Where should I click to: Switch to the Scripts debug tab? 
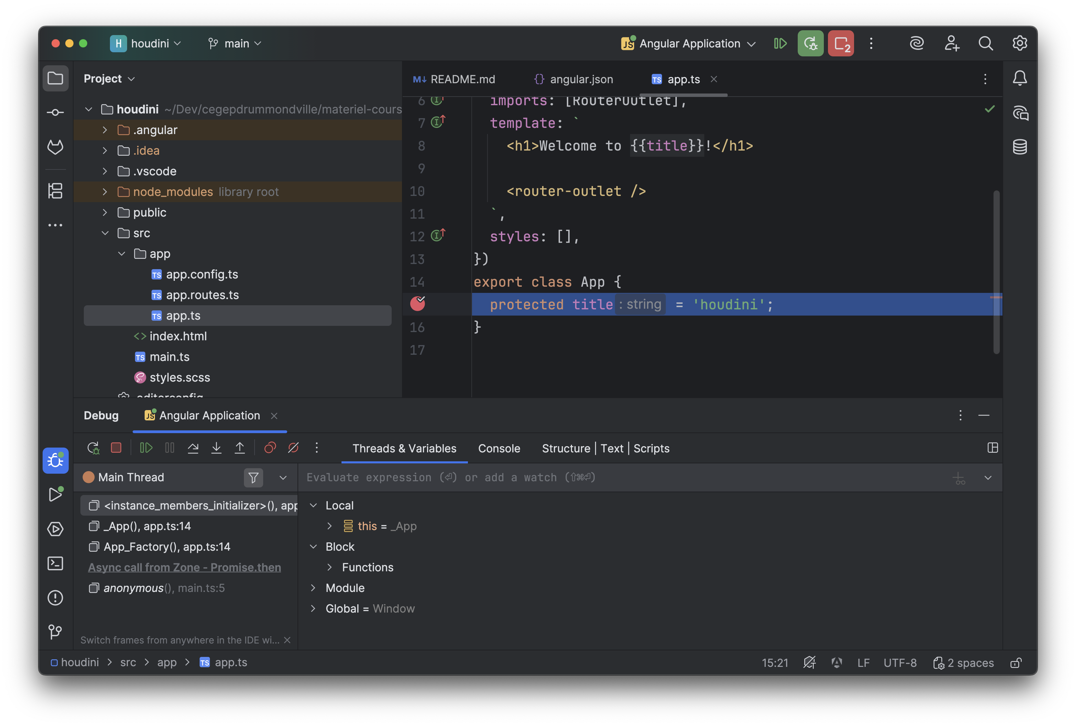click(651, 448)
